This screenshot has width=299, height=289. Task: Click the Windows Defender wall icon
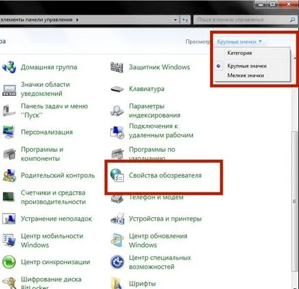pyautogui.click(x=117, y=67)
